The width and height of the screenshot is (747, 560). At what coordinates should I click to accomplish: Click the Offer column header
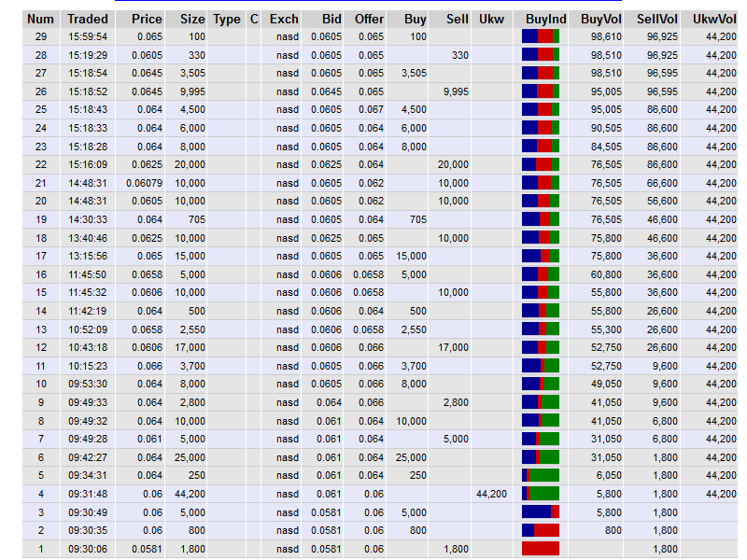point(369,19)
